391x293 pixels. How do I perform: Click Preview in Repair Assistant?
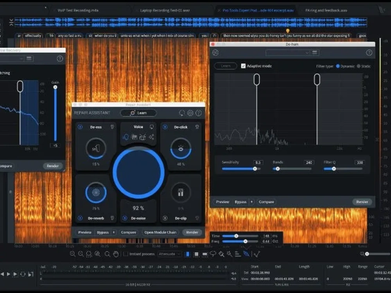click(x=85, y=232)
